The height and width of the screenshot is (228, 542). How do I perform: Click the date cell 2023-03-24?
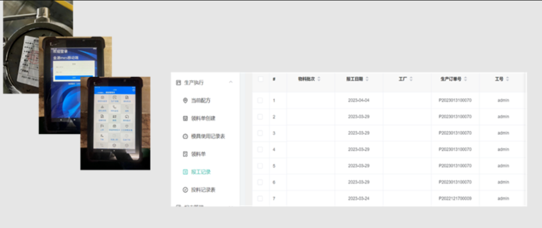pos(359,198)
